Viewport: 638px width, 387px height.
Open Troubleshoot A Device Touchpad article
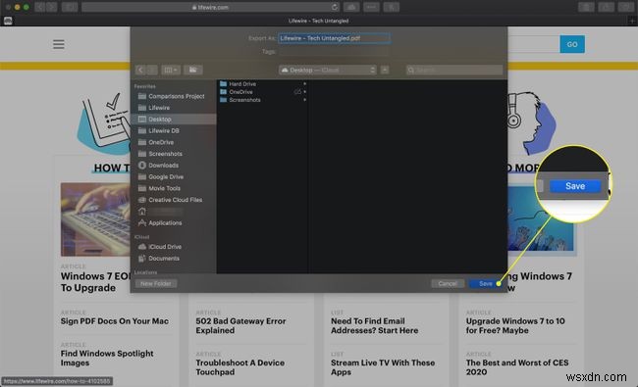click(240, 367)
